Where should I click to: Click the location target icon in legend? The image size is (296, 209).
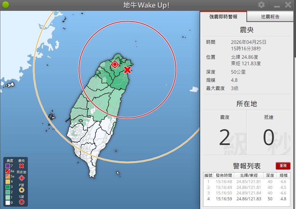[22, 178]
